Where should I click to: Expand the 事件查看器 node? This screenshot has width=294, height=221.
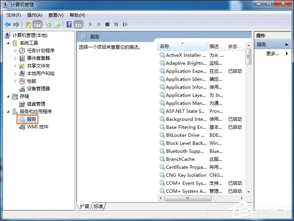pos(15,58)
